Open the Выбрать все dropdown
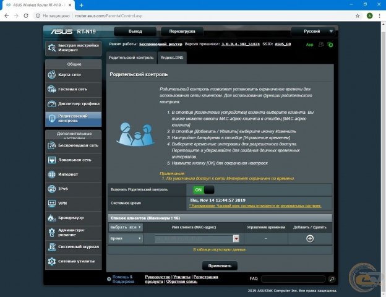Viewport: 386px width, 297px height. [x=126, y=227]
